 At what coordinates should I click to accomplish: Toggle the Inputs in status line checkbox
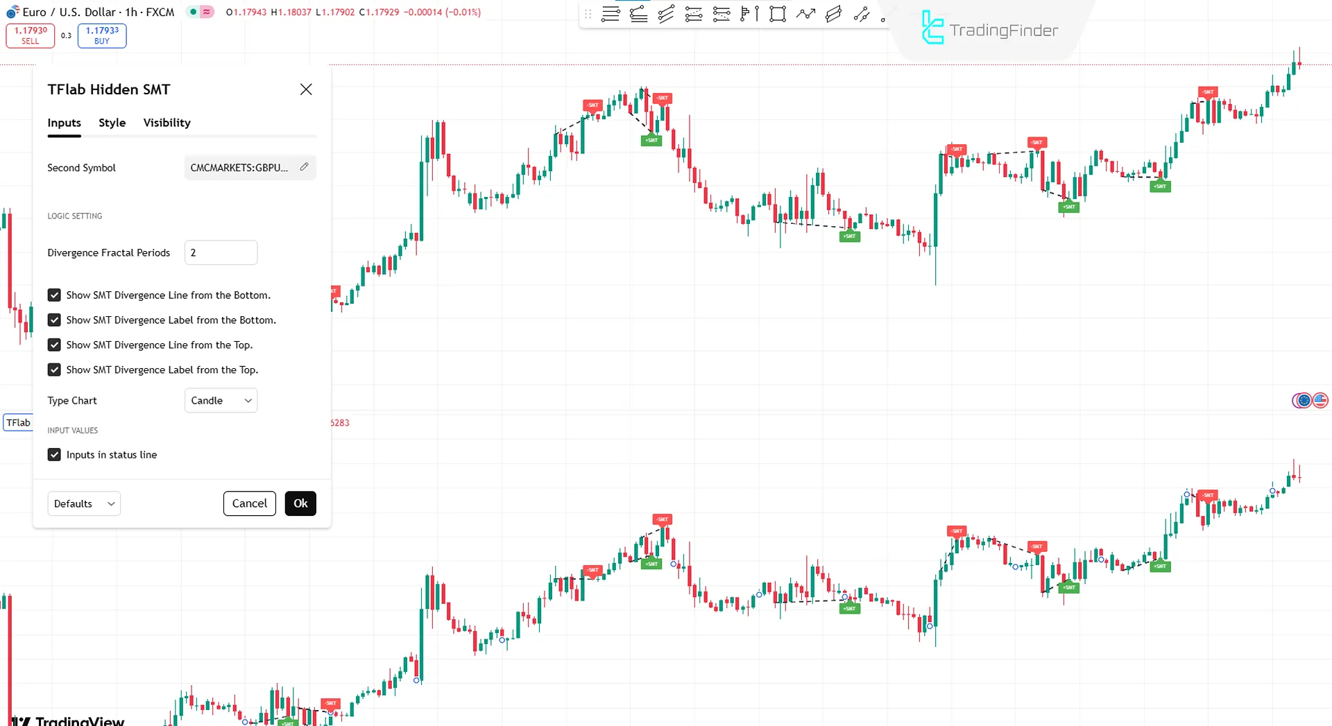[x=54, y=455]
